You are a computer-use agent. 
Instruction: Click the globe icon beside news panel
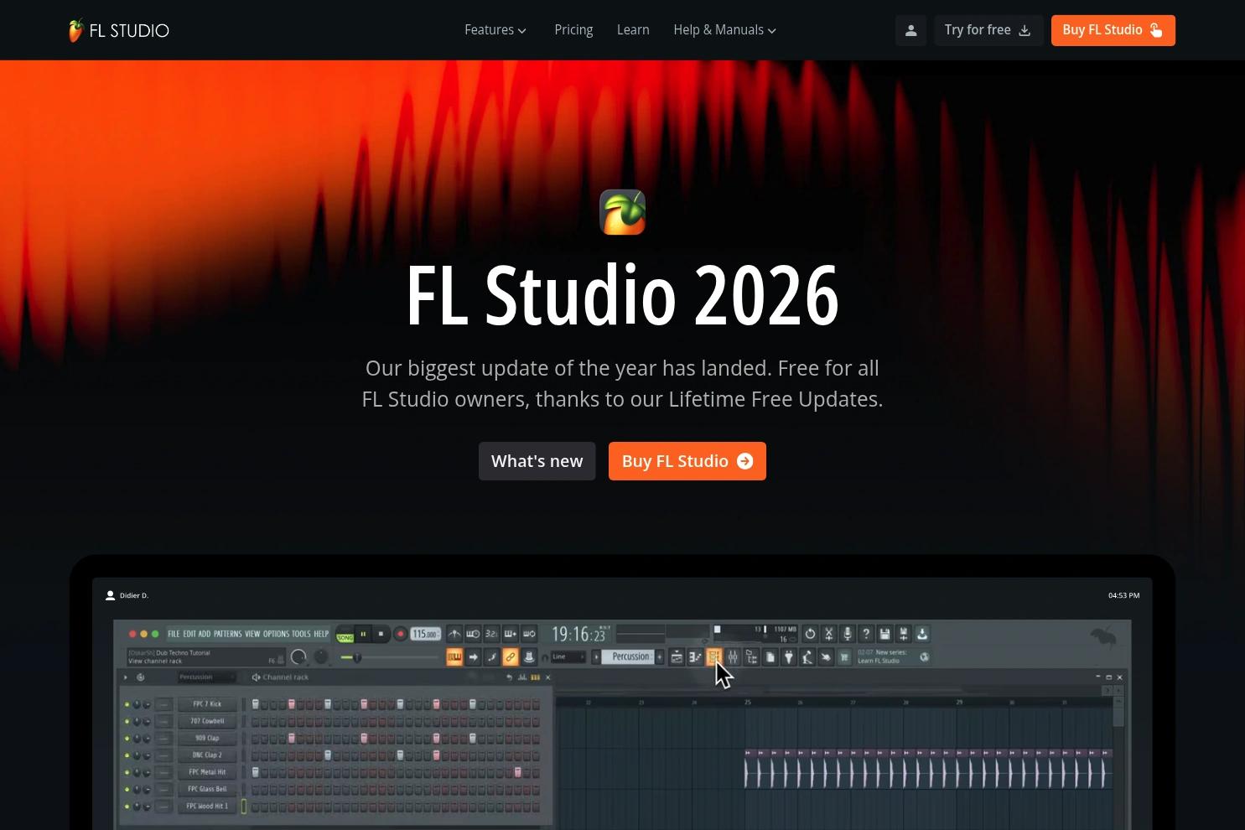[x=924, y=657]
